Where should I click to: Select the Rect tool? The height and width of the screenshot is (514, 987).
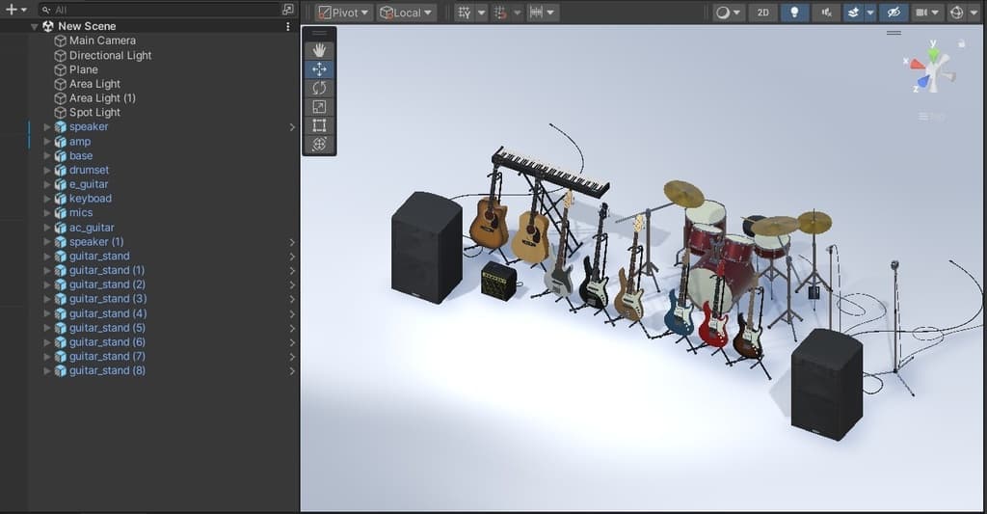(x=319, y=125)
